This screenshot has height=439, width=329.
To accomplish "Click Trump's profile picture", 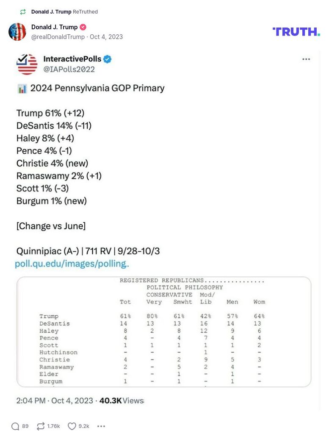I will click(x=17, y=31).
